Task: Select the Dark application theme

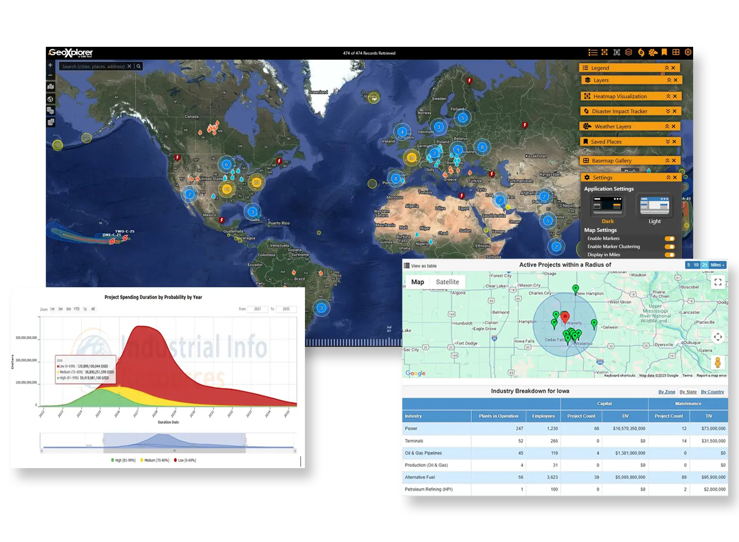Action: [x=607, y=209]
